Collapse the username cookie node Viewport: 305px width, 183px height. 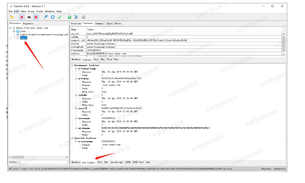click(76, 118)
